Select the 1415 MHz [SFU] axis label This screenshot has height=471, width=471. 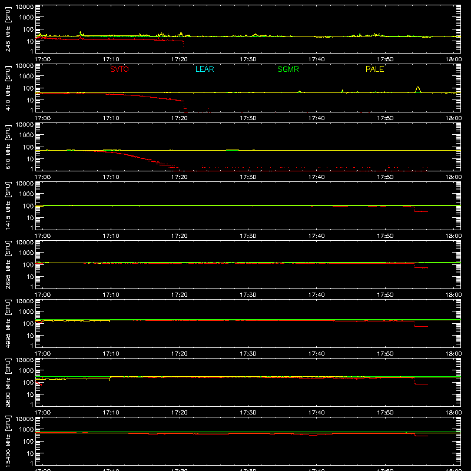(8, 205)
